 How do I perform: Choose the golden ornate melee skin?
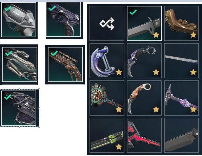pos(181,23)
